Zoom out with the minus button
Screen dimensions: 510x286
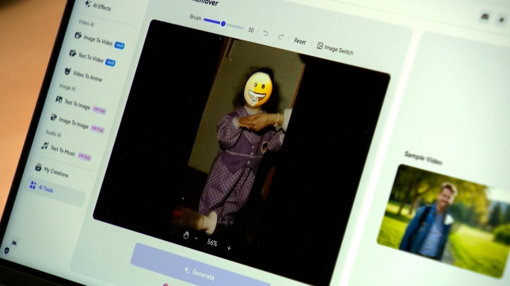196,239
